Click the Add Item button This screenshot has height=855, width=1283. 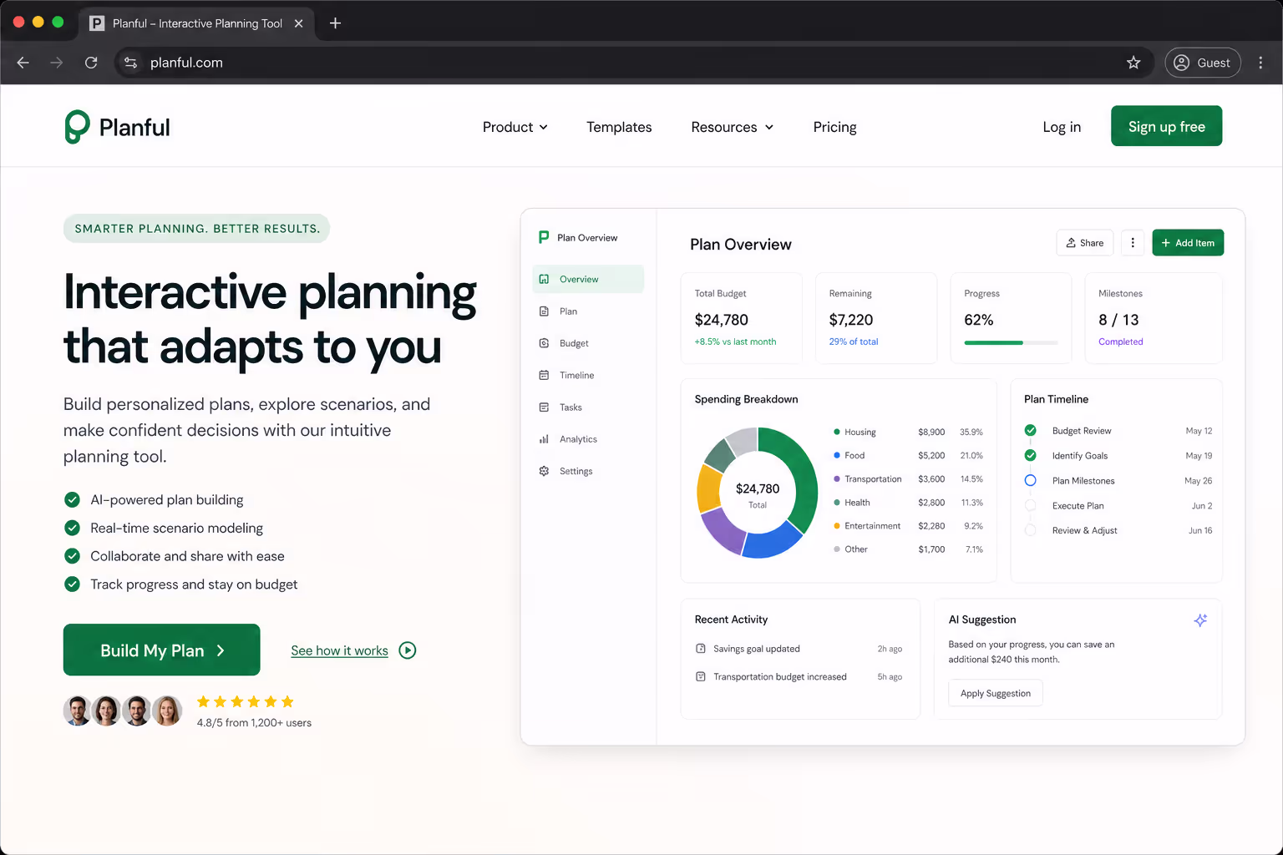point(1188,243)
